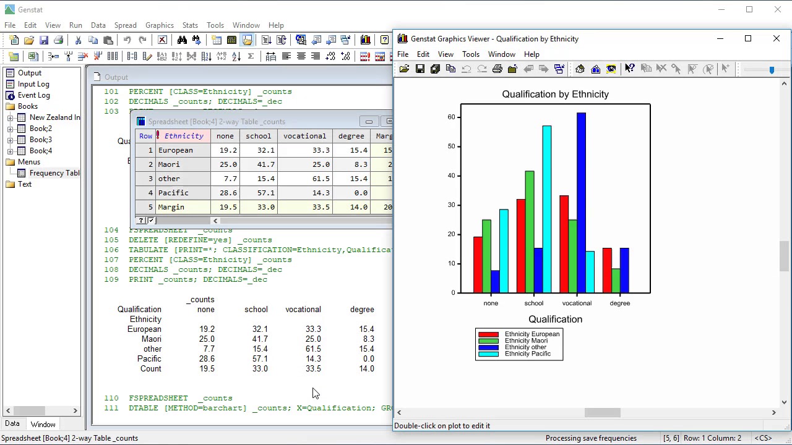792x445 pixels.
Task: Click Open folder icon in Genstat toolbar
Action: click(29, 40)
